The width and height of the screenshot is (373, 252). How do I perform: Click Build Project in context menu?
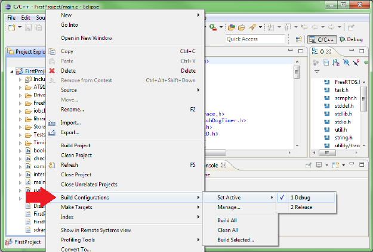point(125,145)
